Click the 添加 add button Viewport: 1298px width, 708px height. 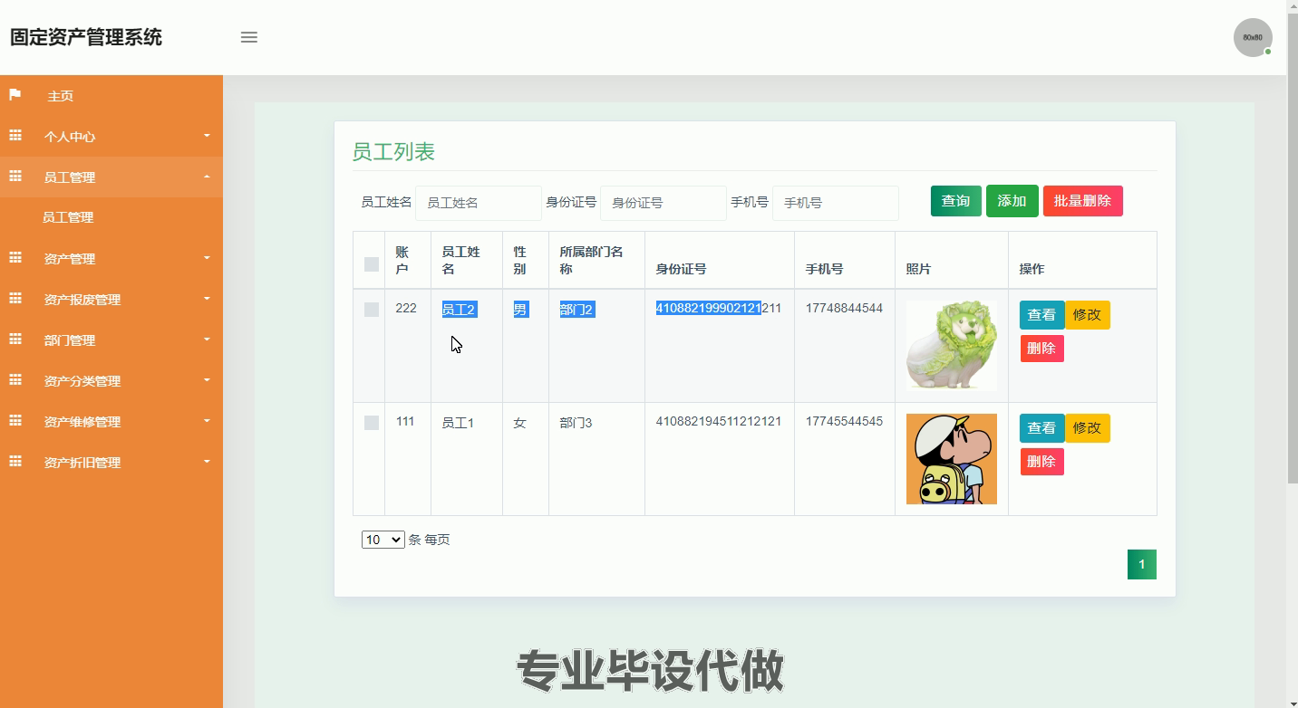pyautogui.click(x=1012, y=201)
